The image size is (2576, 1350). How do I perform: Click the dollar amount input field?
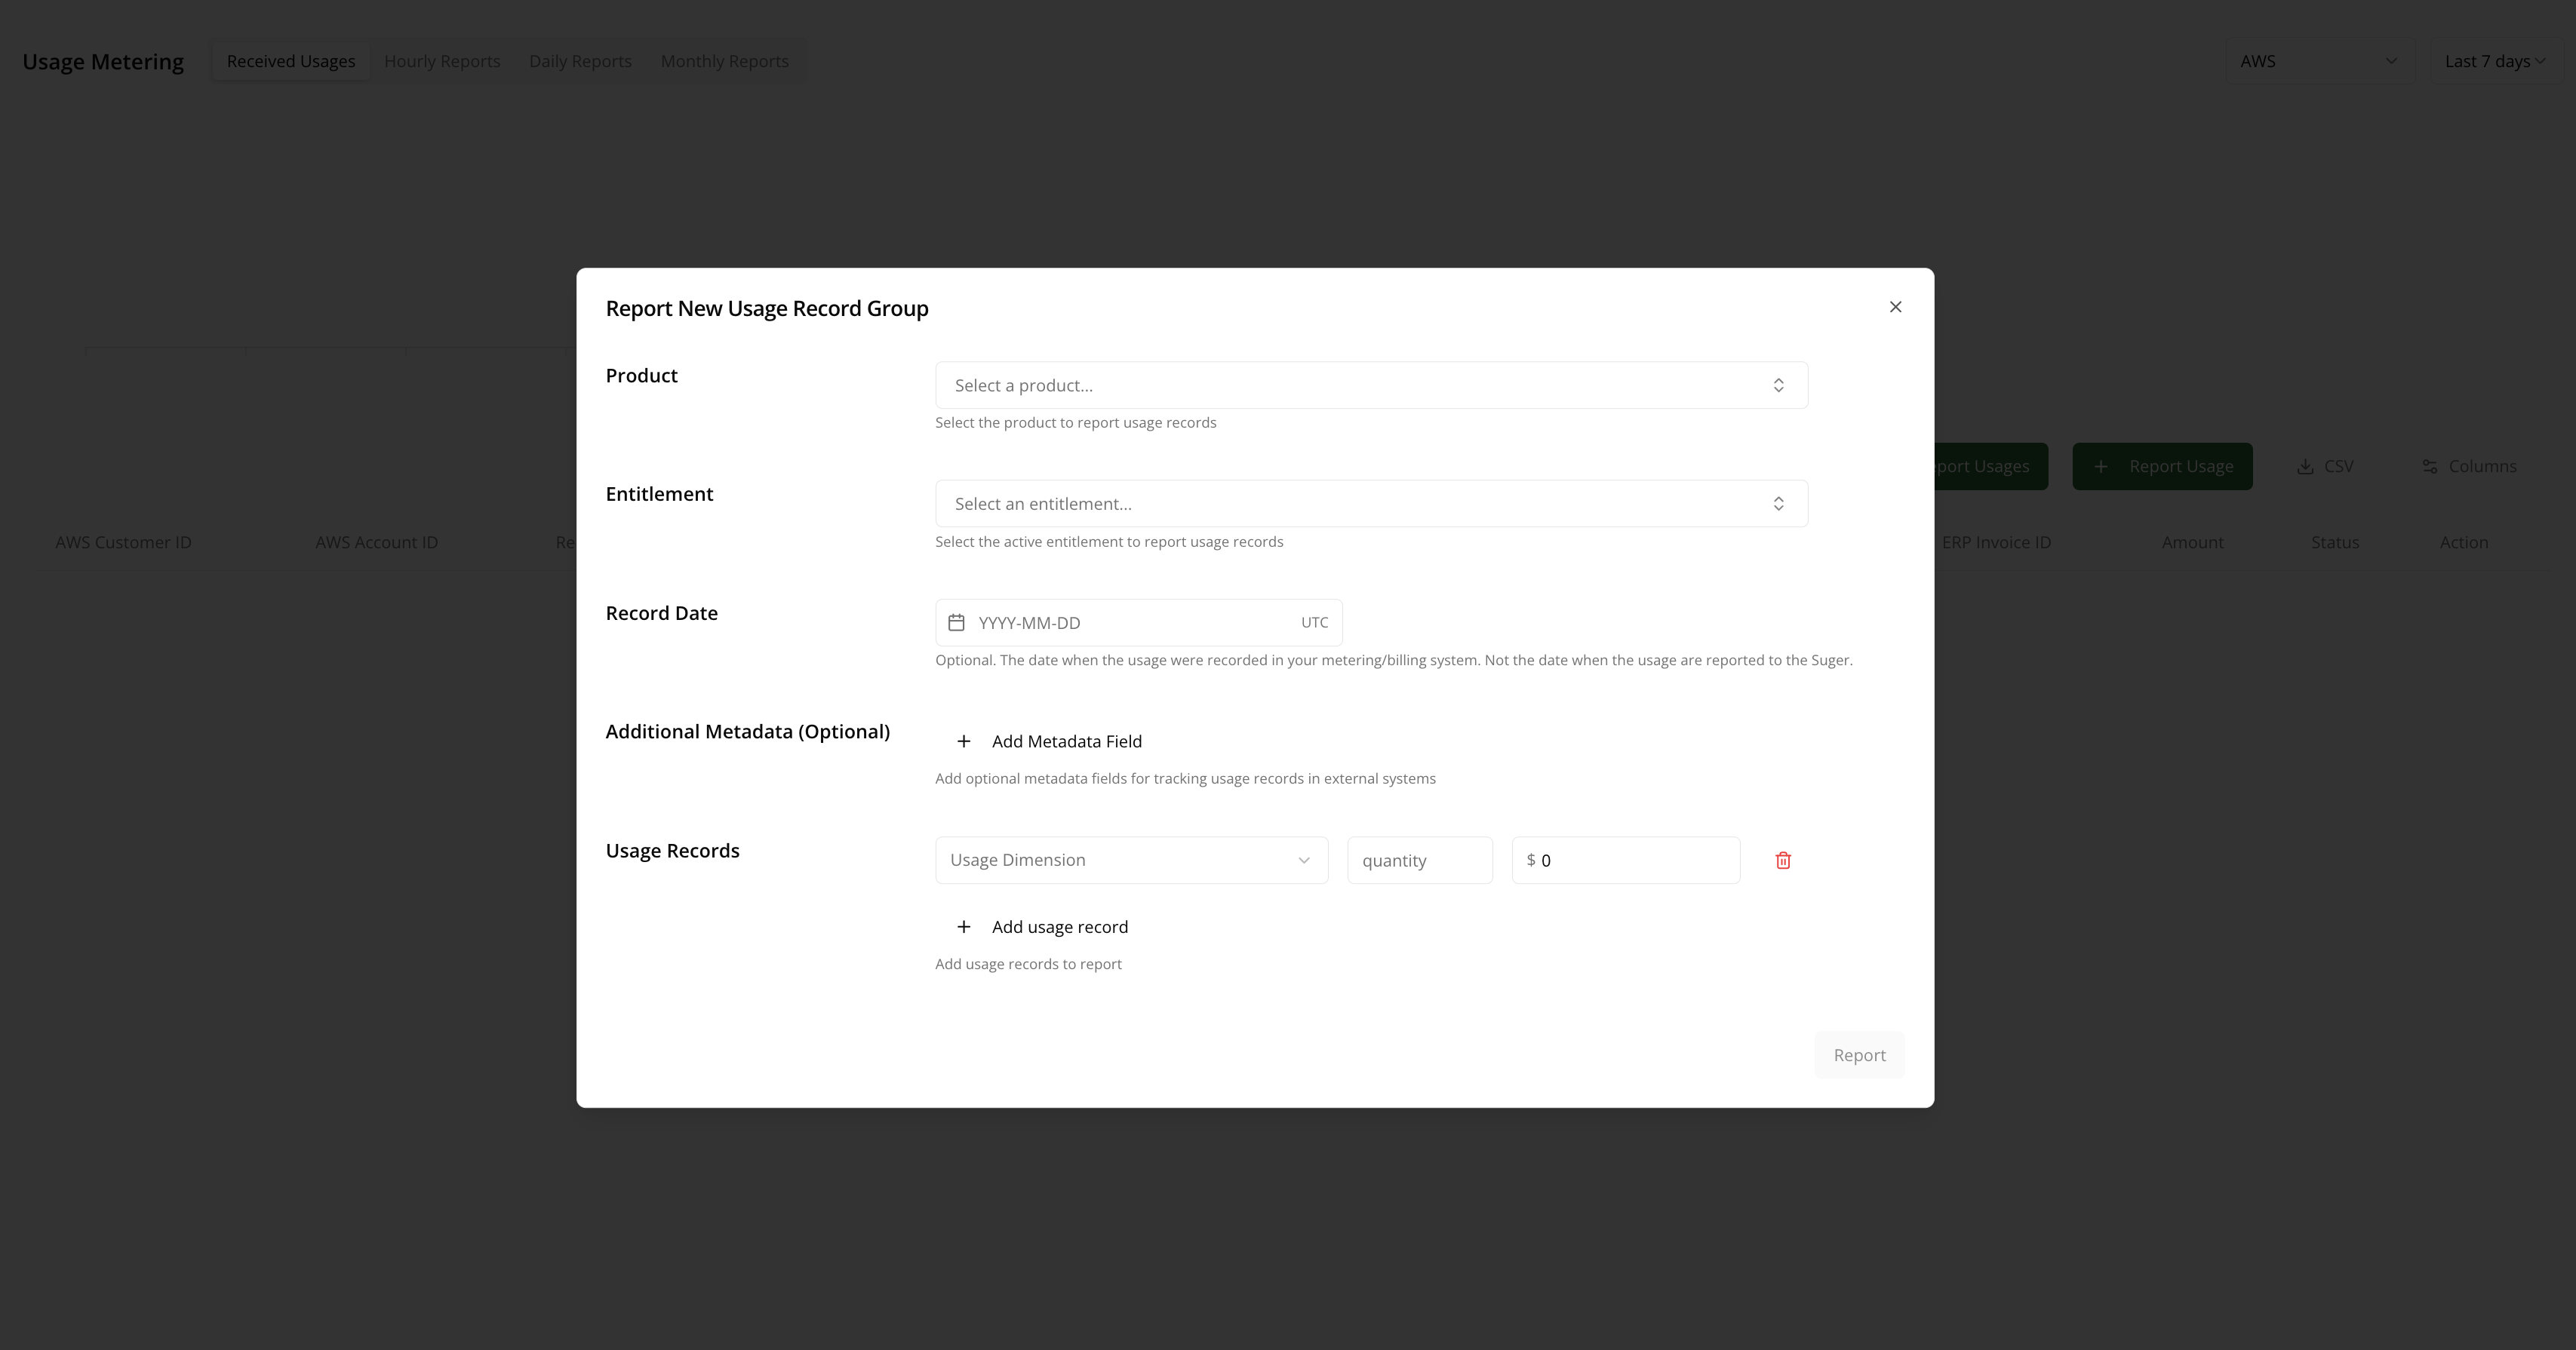click(x=1625, y=861)
